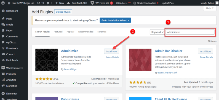The width and height of the screenshot is (219, 100).
Task: Open More Details for Adminimize
Action: point(113,57)
